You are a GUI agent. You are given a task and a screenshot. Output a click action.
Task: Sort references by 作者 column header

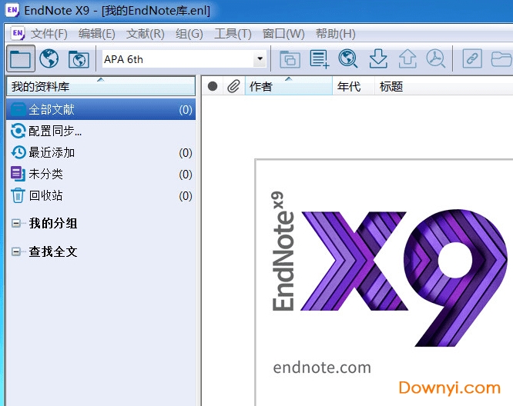(289, 86)
